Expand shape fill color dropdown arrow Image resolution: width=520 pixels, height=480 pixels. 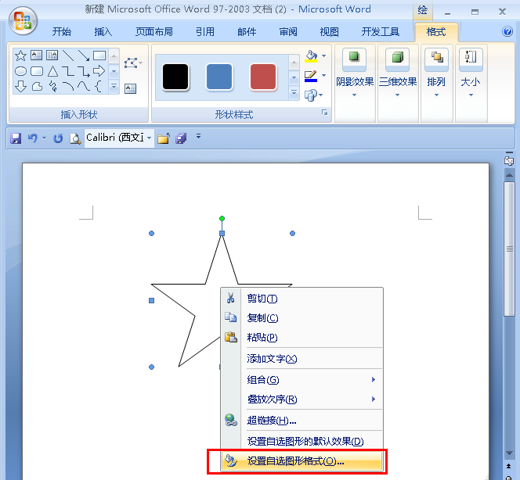click(323, 56)
